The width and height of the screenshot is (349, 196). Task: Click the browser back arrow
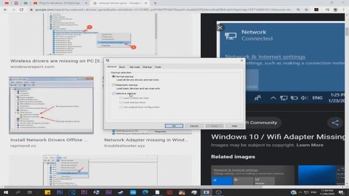[x=5, y=10]
